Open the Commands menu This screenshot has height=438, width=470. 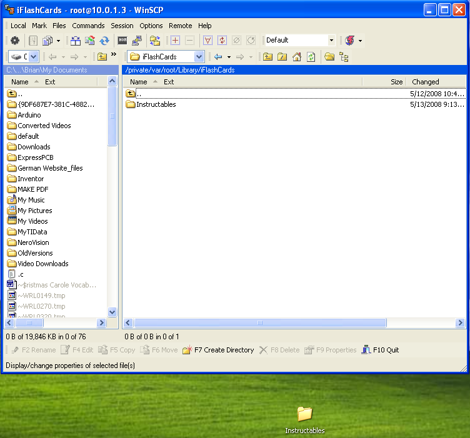(x=88, y=26)
